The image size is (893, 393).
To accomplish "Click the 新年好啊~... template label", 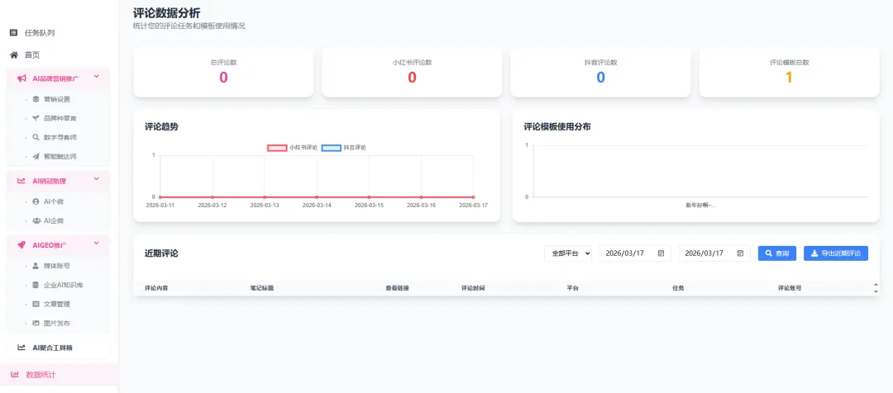I will [x=700, y=205].
